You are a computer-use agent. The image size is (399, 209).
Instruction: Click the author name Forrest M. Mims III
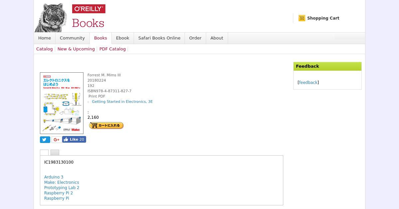104,75
